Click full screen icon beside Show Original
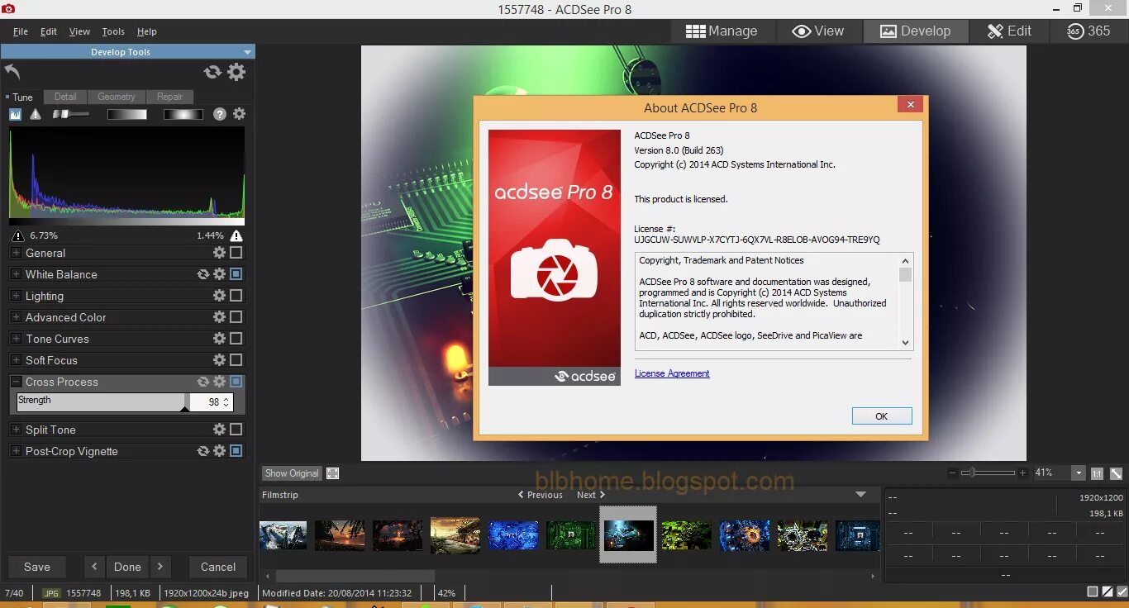This screenshot has height=608, width=1129. tap(332, 473)
